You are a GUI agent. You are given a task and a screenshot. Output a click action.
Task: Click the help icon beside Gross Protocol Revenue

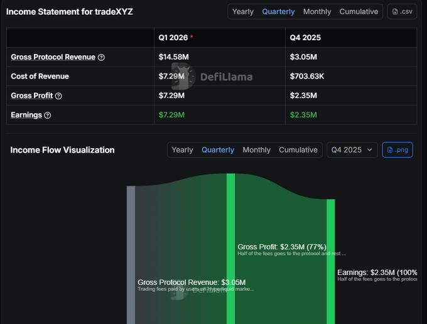pyautogui.click(x=102, y=57)
